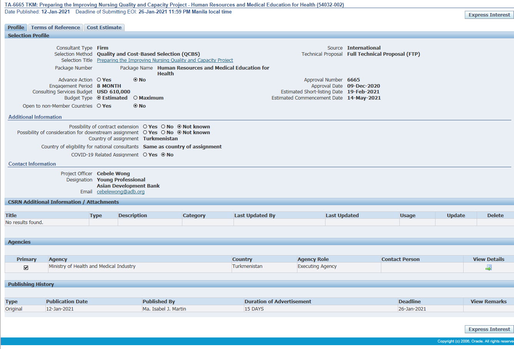This screenshot has width=514, height=349.
Task: Choose No for downstream assignment consideration
Action: tap(163, 133)
